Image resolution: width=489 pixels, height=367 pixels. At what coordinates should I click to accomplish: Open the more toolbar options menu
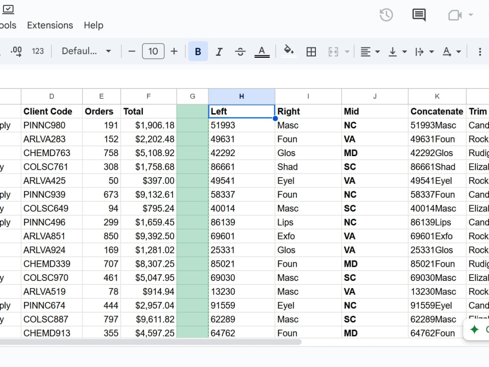(x=480, y=51)
